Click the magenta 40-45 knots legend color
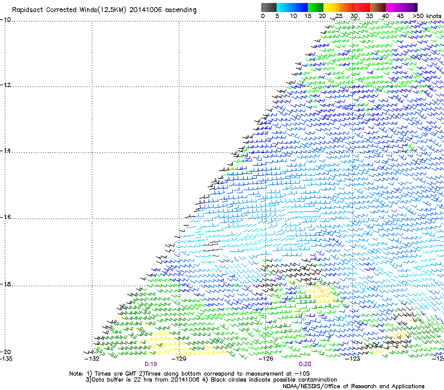 (394, 7)
